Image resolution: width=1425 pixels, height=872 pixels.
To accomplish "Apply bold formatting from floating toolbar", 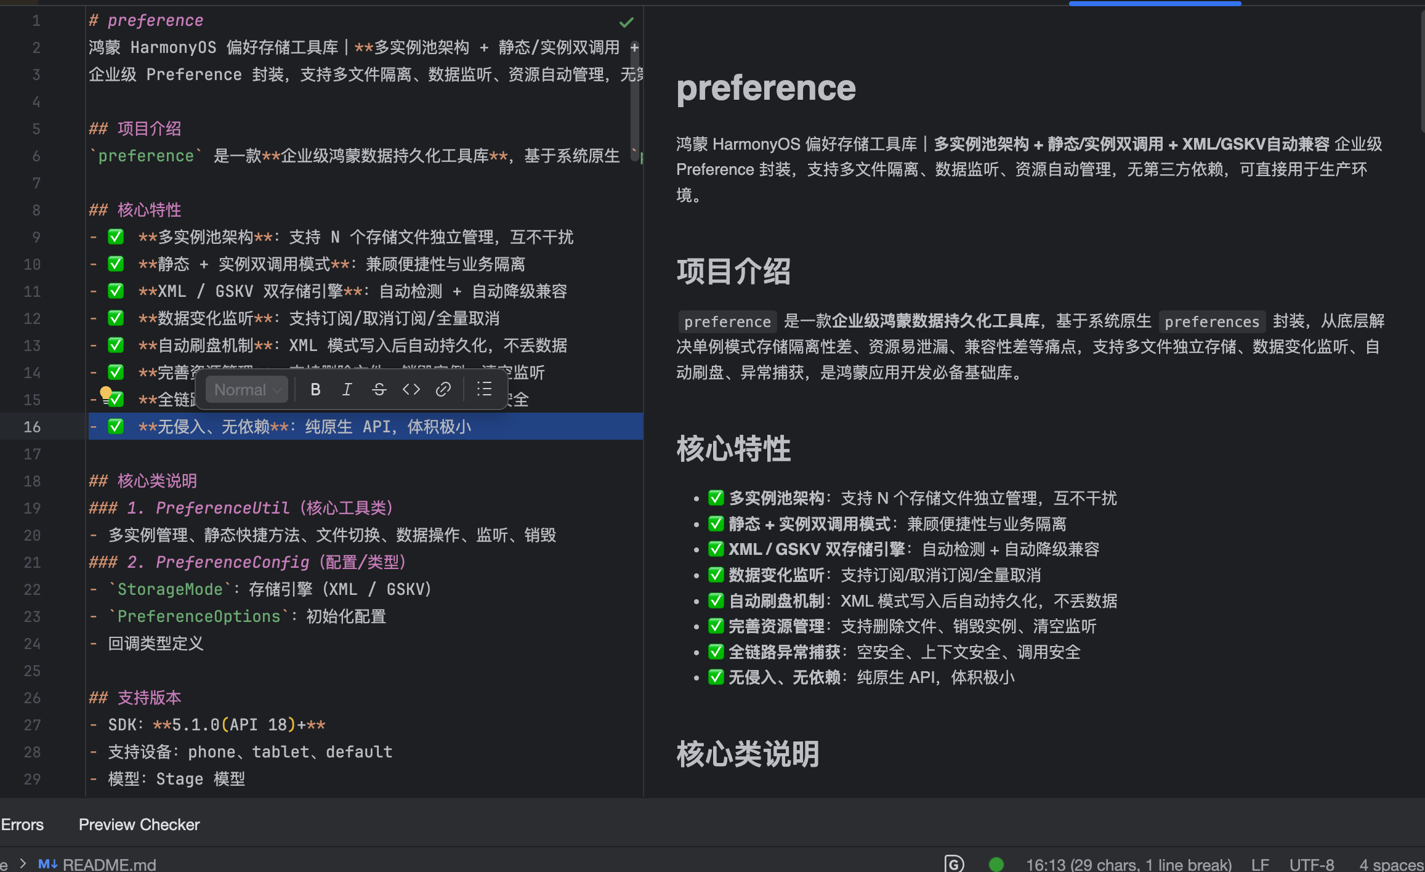I will 315,389.
